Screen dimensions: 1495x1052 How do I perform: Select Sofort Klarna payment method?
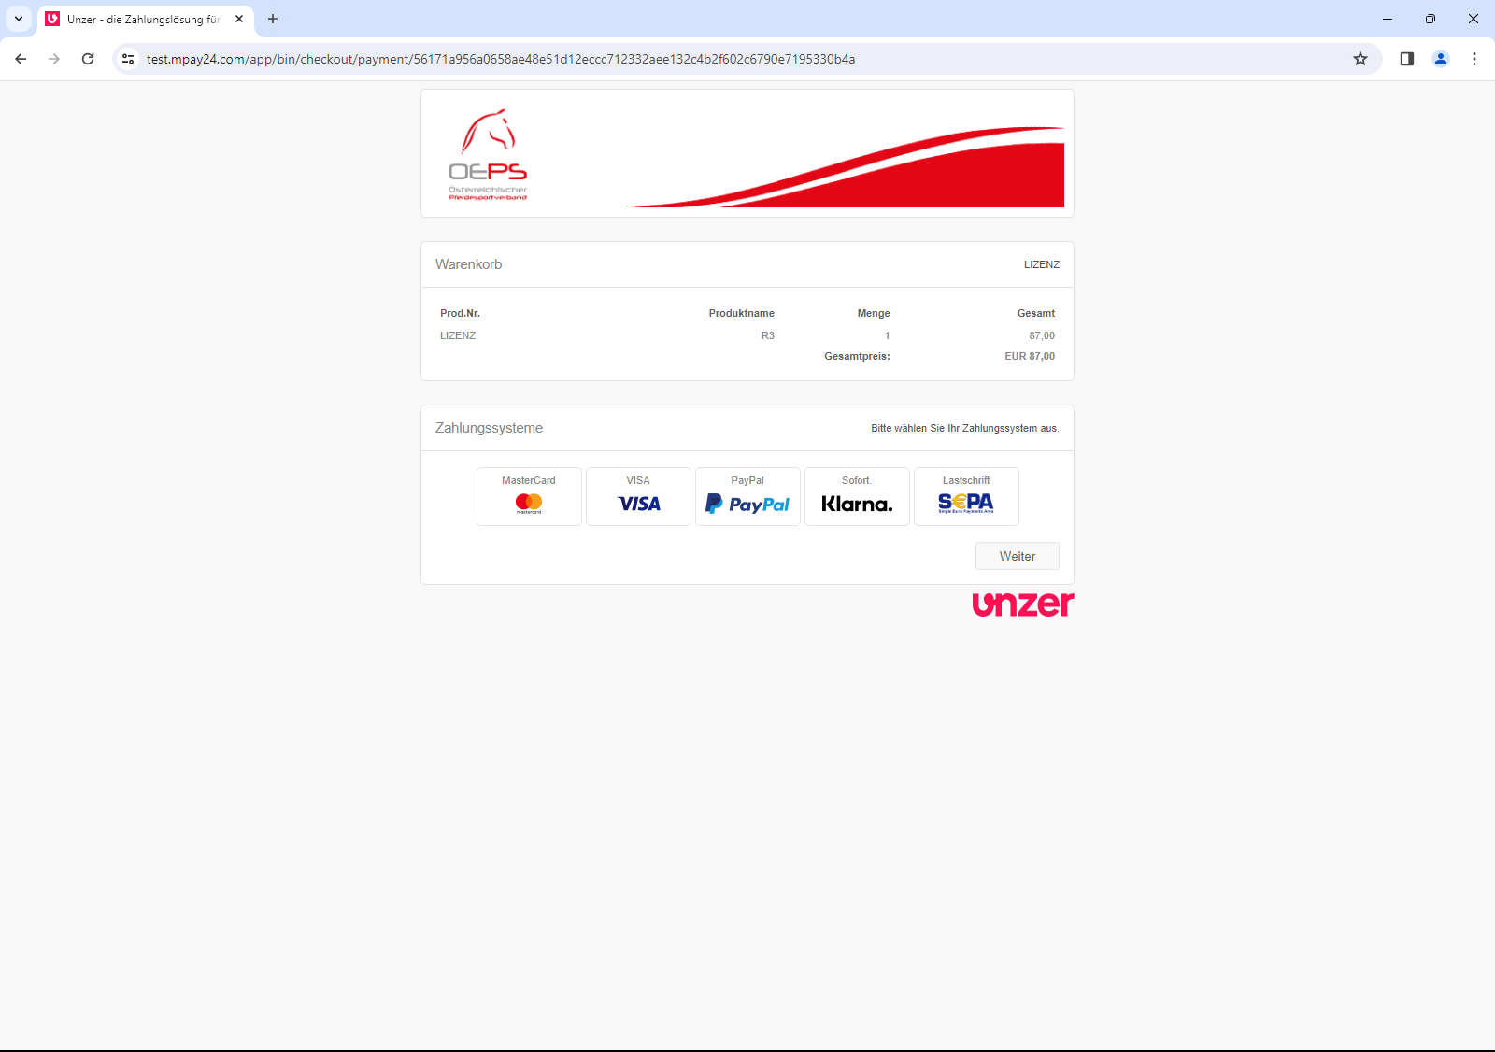click(857, 496)
